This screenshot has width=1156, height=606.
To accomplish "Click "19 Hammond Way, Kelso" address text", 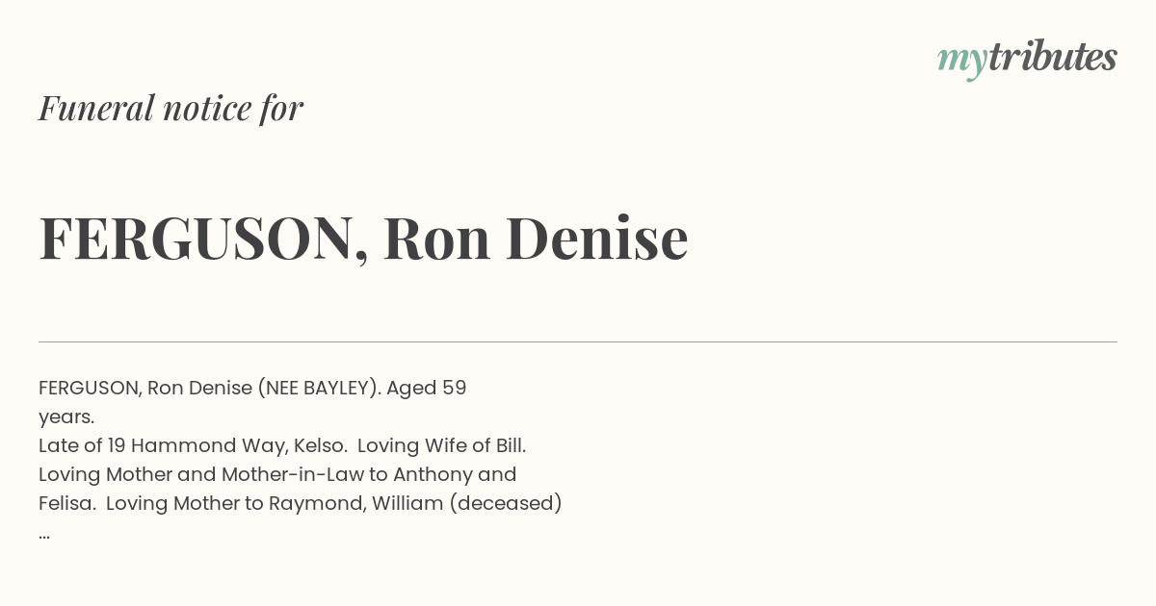I will [x=238, y=446].
